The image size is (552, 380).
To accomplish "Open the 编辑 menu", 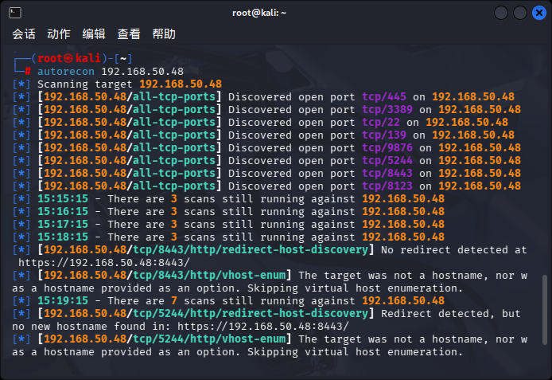I will [94, 33].
